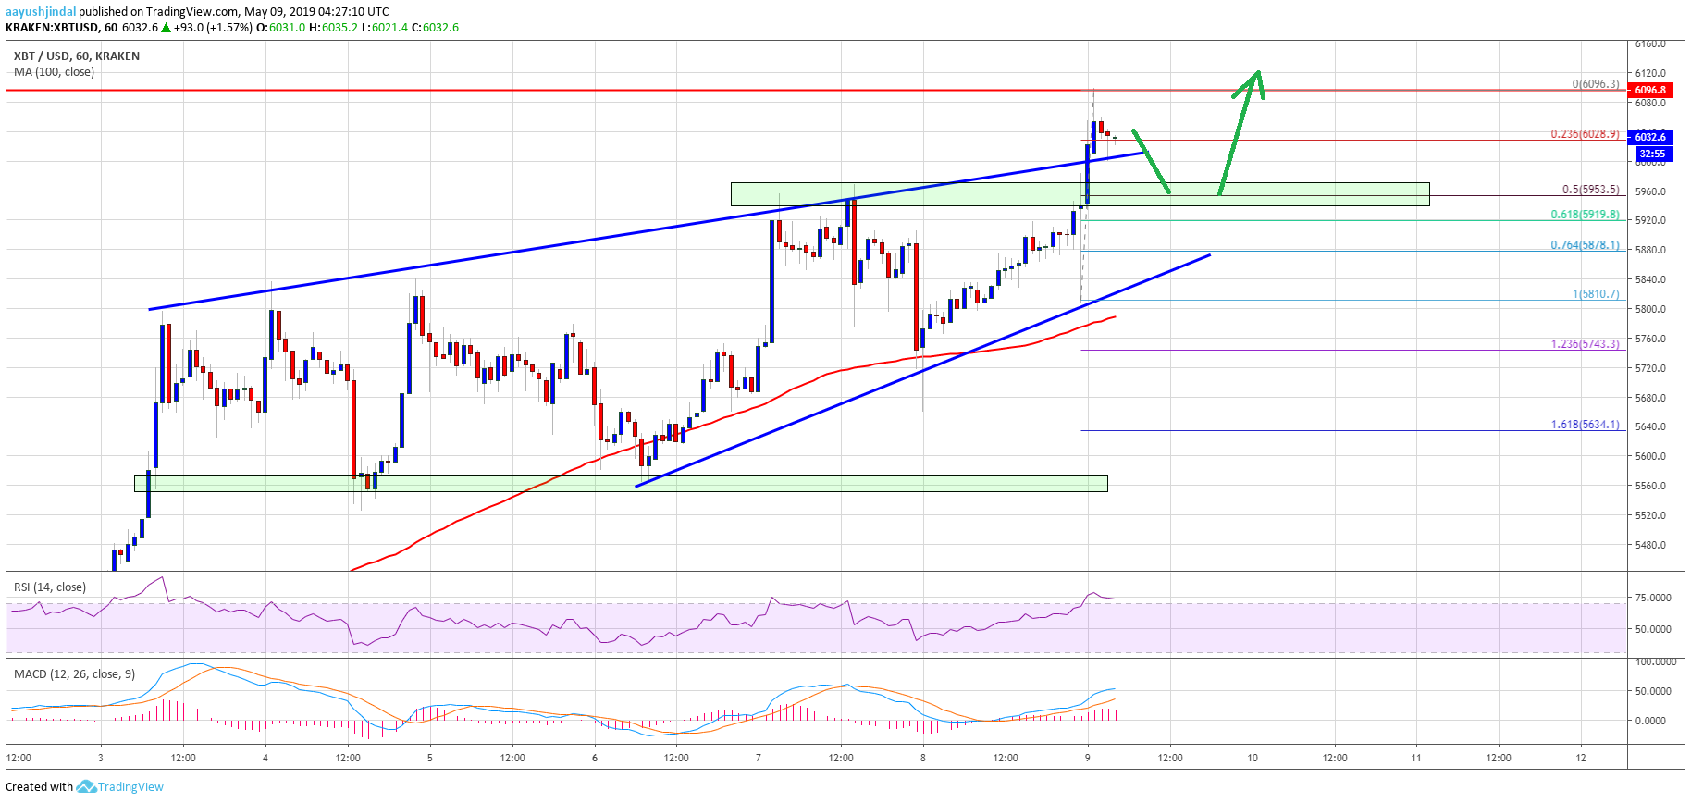Open the aayushjindal author profile link
Viewport: 1691px width, 803px height.
pos(40,12)
